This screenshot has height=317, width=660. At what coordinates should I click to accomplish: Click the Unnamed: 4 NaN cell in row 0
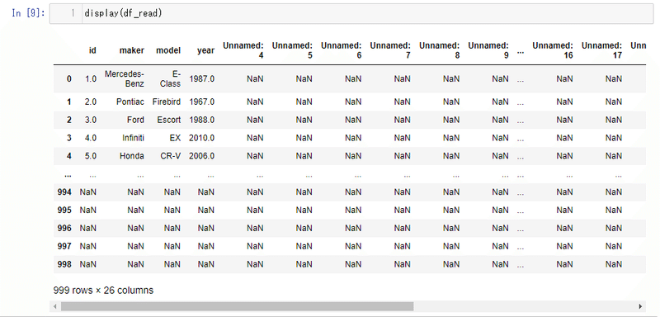(x=256, y=78)
